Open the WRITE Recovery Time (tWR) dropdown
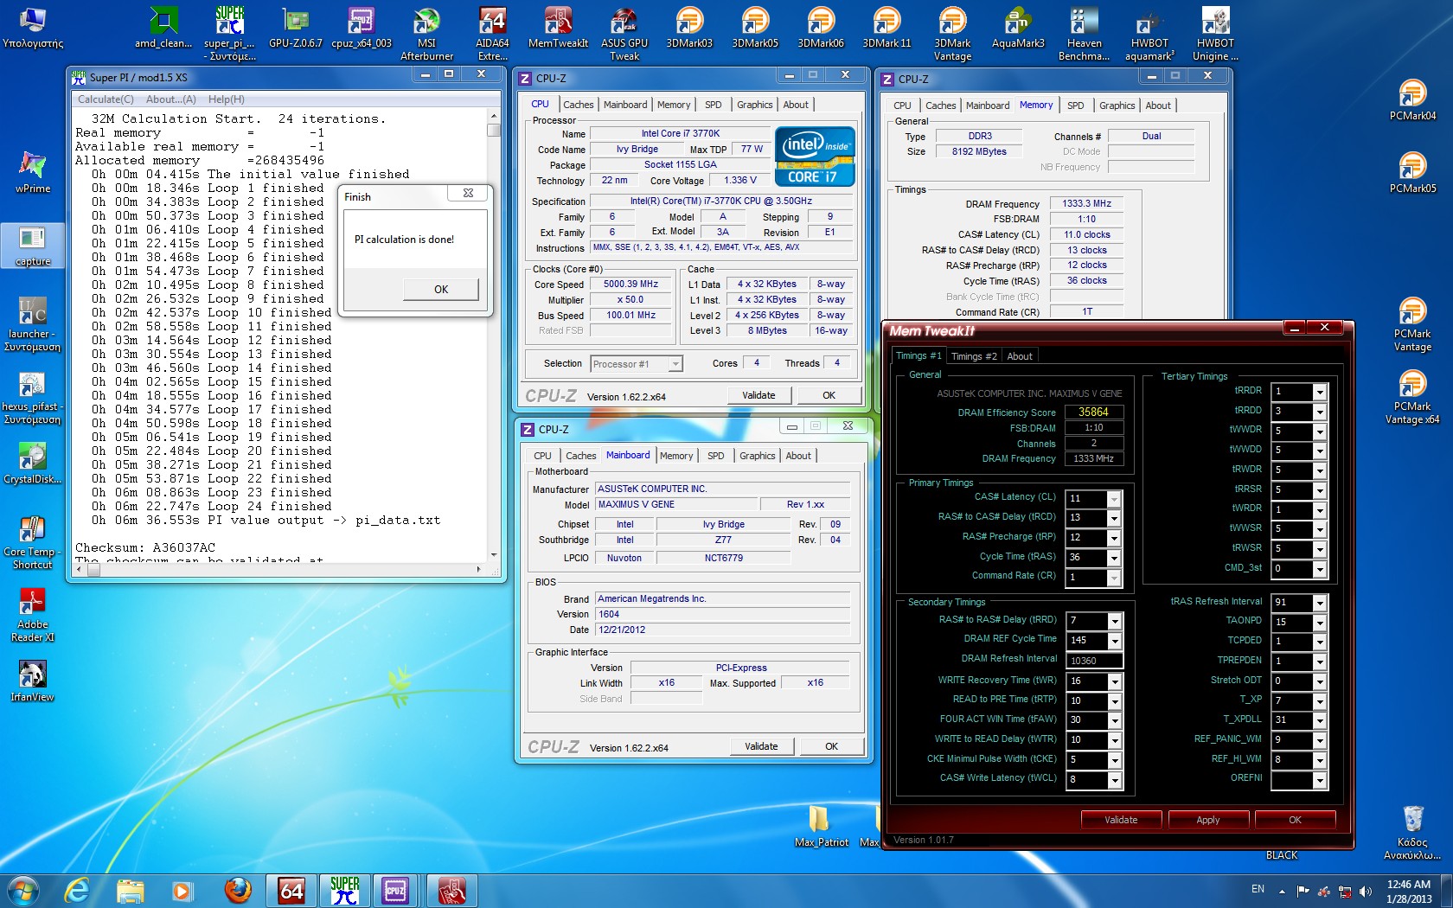Image resolution: width=1453 pixels, height=908 pixels. pyautogui.click(x=1115, y=681)
